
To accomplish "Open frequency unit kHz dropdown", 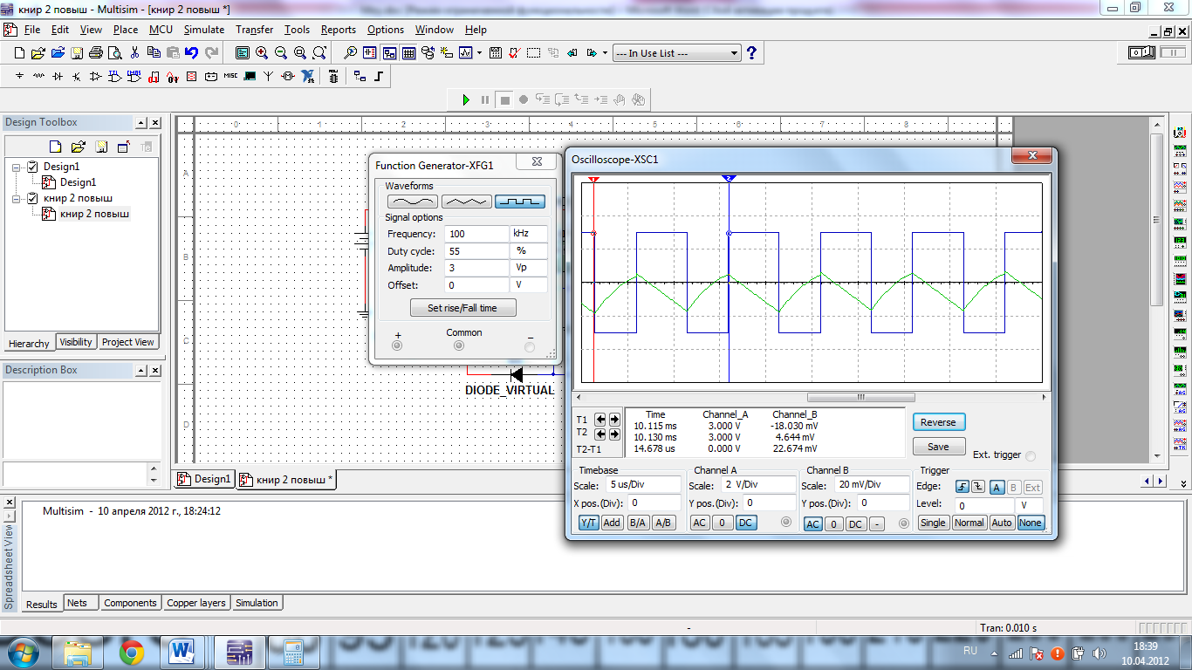I will (529, 234).
